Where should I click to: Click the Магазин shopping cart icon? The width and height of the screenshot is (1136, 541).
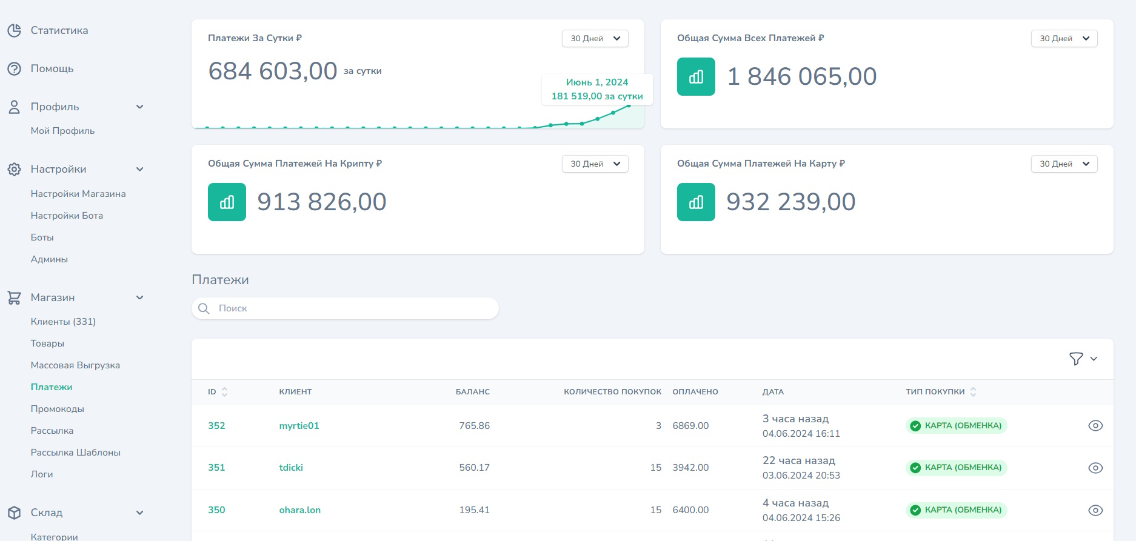(14, 297)
